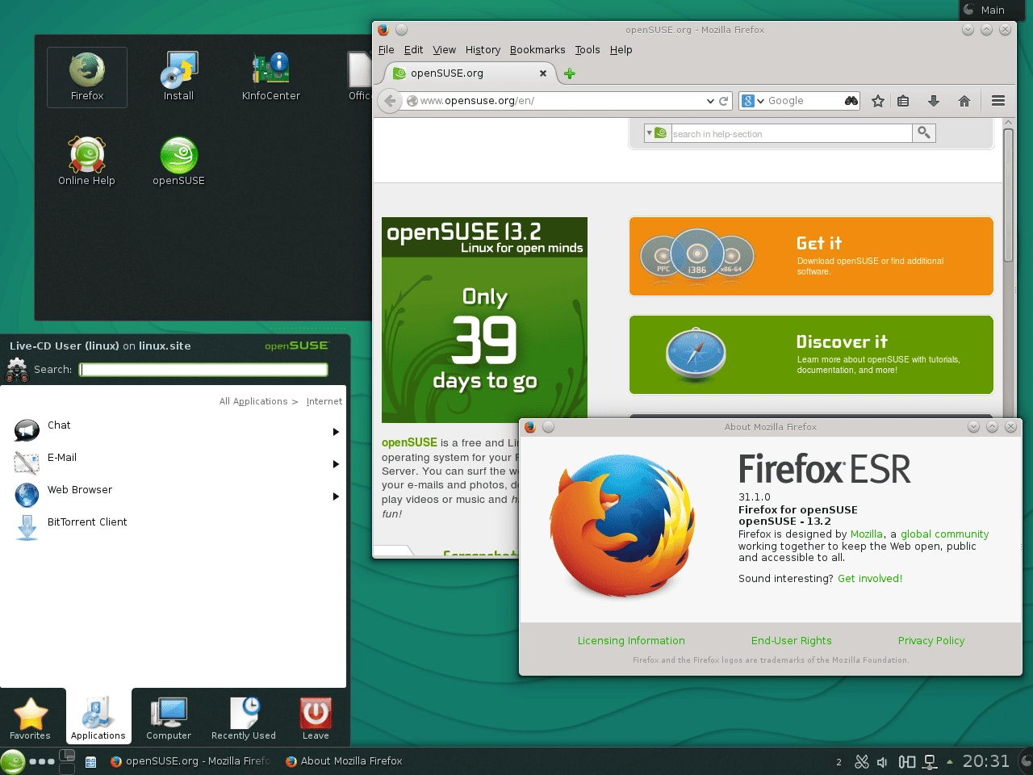
Task: Click the help-section magnifier button
Action: coord(924,133)
